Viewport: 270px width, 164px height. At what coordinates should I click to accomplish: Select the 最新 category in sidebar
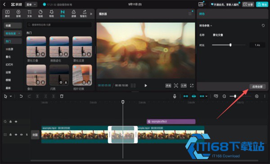[x=8, y=88]
